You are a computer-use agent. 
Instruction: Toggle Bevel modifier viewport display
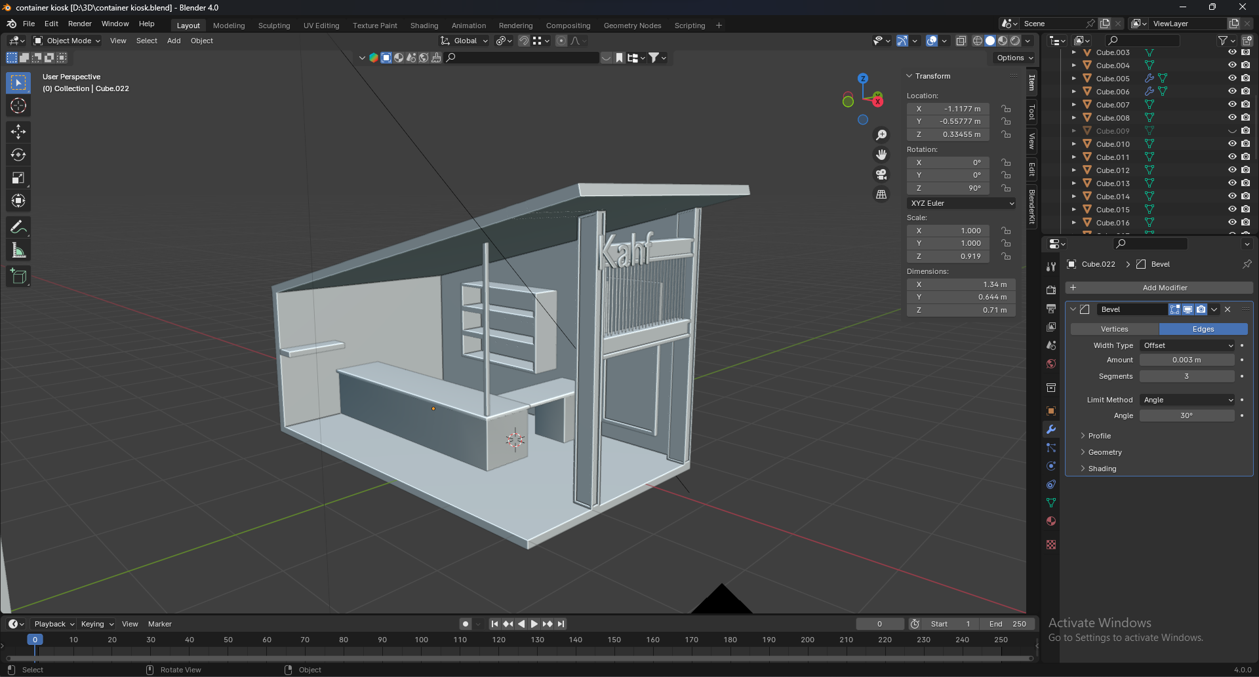tap(1188, 309)
